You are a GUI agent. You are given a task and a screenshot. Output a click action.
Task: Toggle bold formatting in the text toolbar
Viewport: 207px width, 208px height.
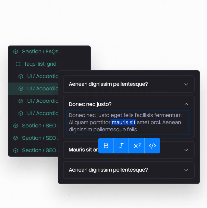point(106,146)
